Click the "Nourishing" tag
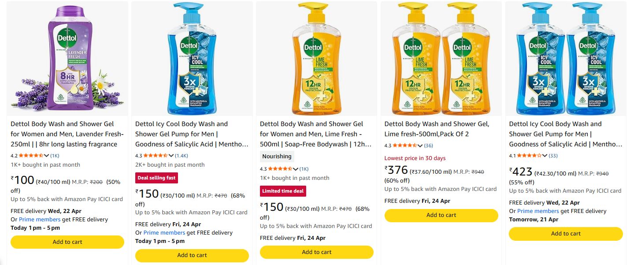 (x=277, y=156)
